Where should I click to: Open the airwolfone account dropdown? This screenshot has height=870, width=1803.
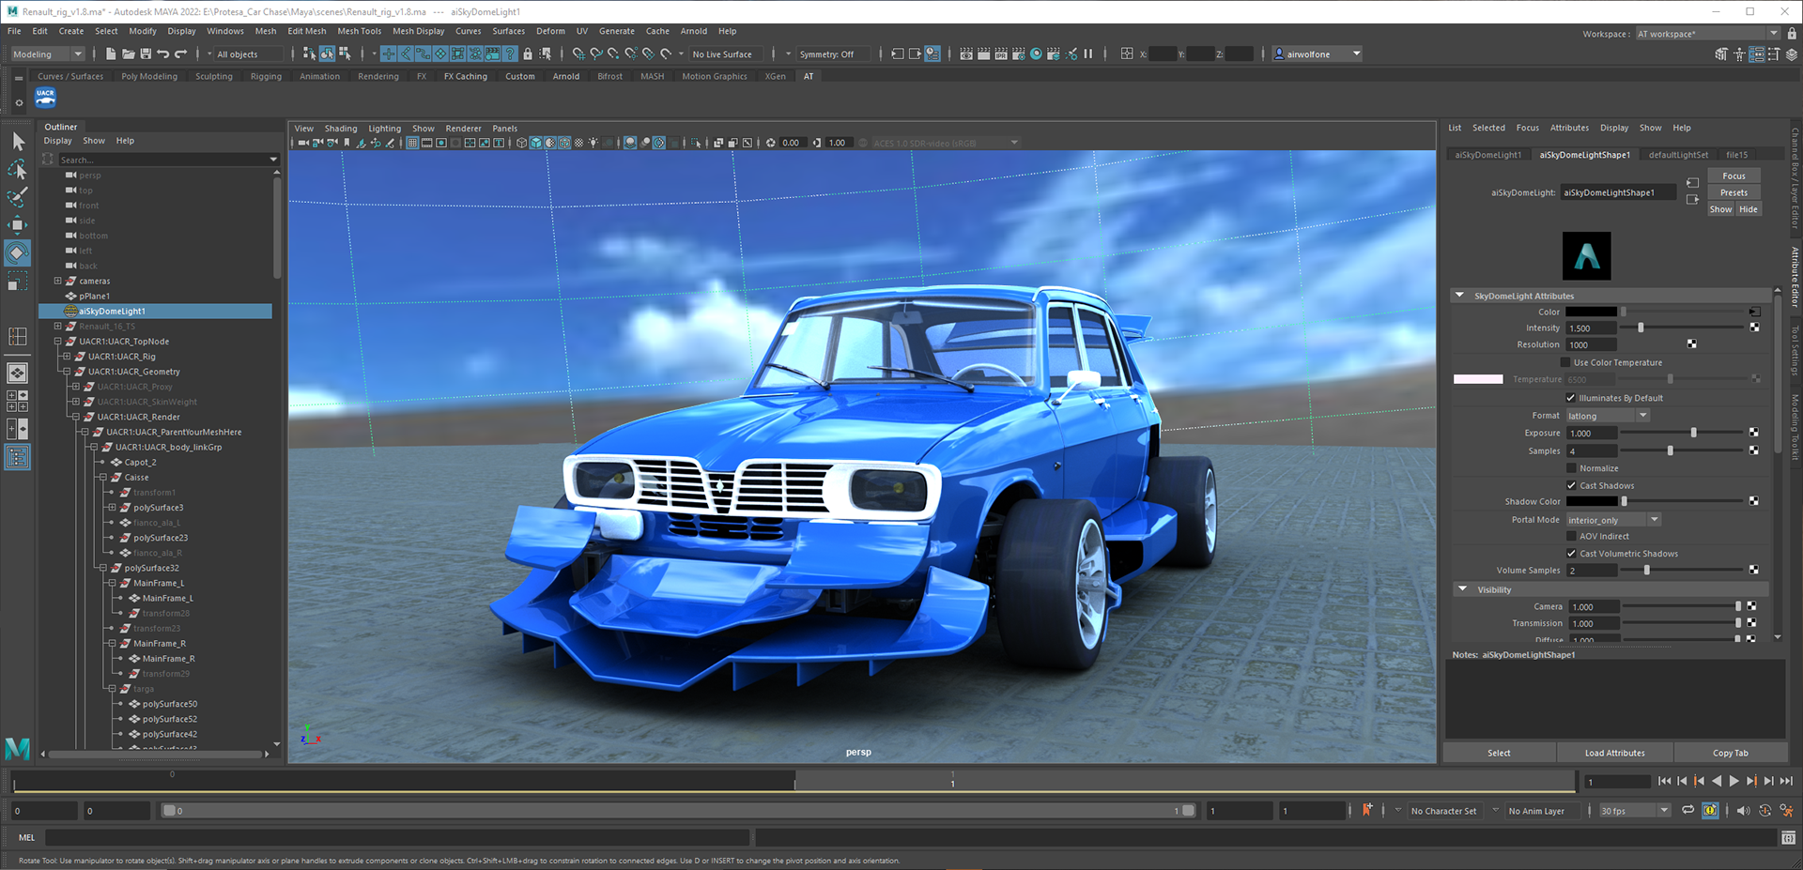[x=1317, y=54]
